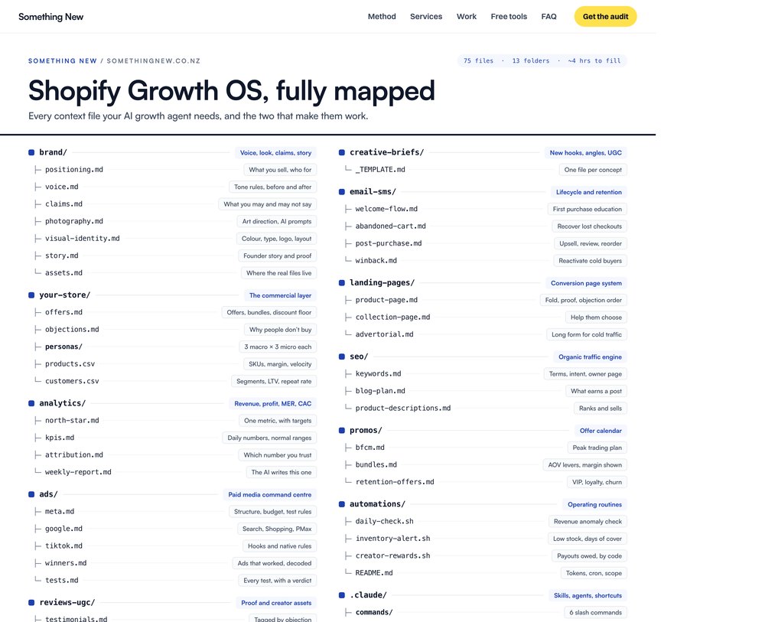Screen dimensions: 765x622
Task: Open the Method nav item
Action: 382,17
